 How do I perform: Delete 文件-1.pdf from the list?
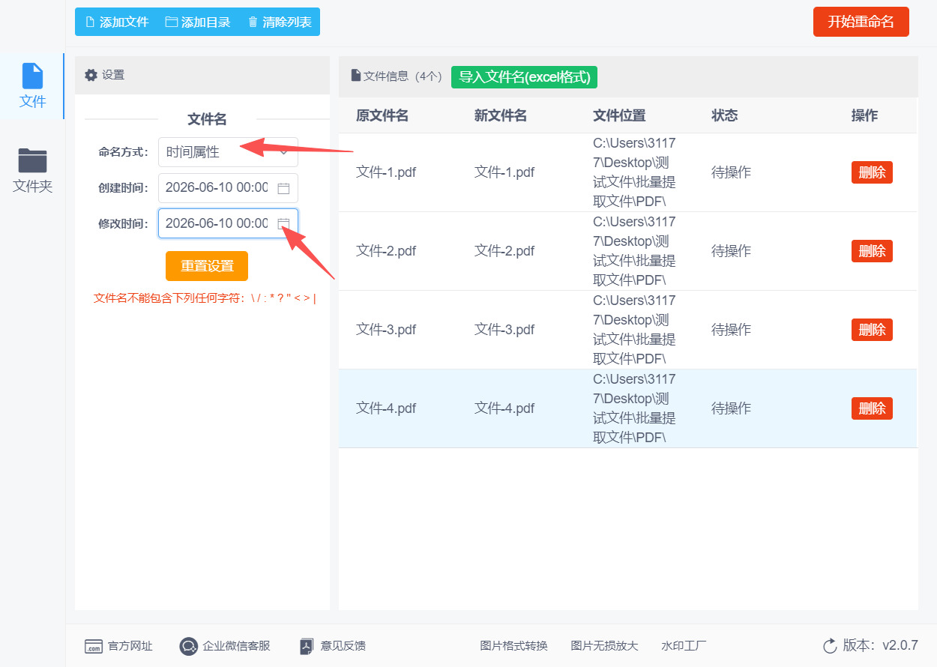pos(872,172)
